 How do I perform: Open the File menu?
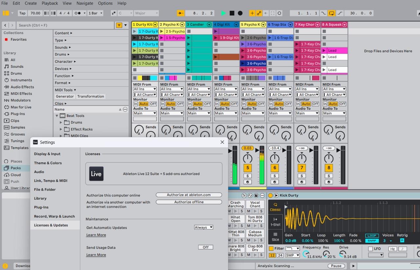(x=5, y=3)
